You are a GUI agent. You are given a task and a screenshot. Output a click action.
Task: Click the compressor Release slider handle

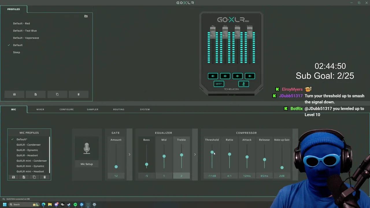[x=264, y=159]
